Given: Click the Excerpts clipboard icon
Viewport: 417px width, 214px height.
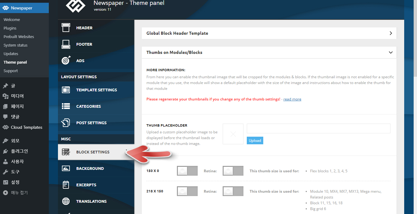Looking at the screenshot, I should coord(66,185).
